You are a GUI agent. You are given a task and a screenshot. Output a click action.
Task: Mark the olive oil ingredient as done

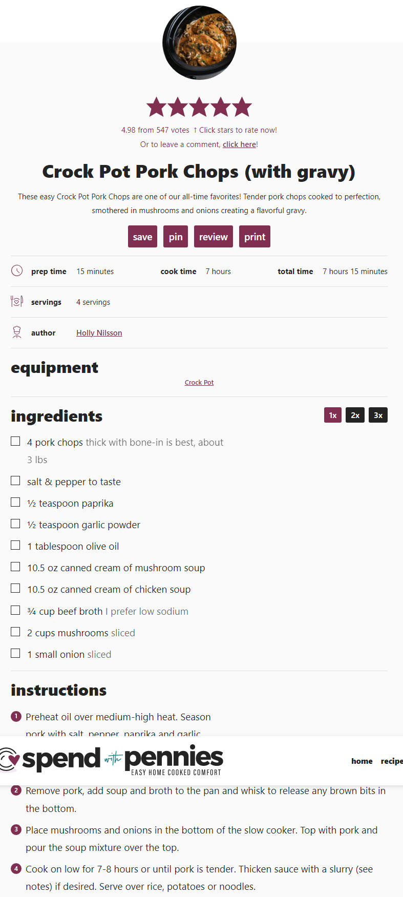tap(15, 545)
